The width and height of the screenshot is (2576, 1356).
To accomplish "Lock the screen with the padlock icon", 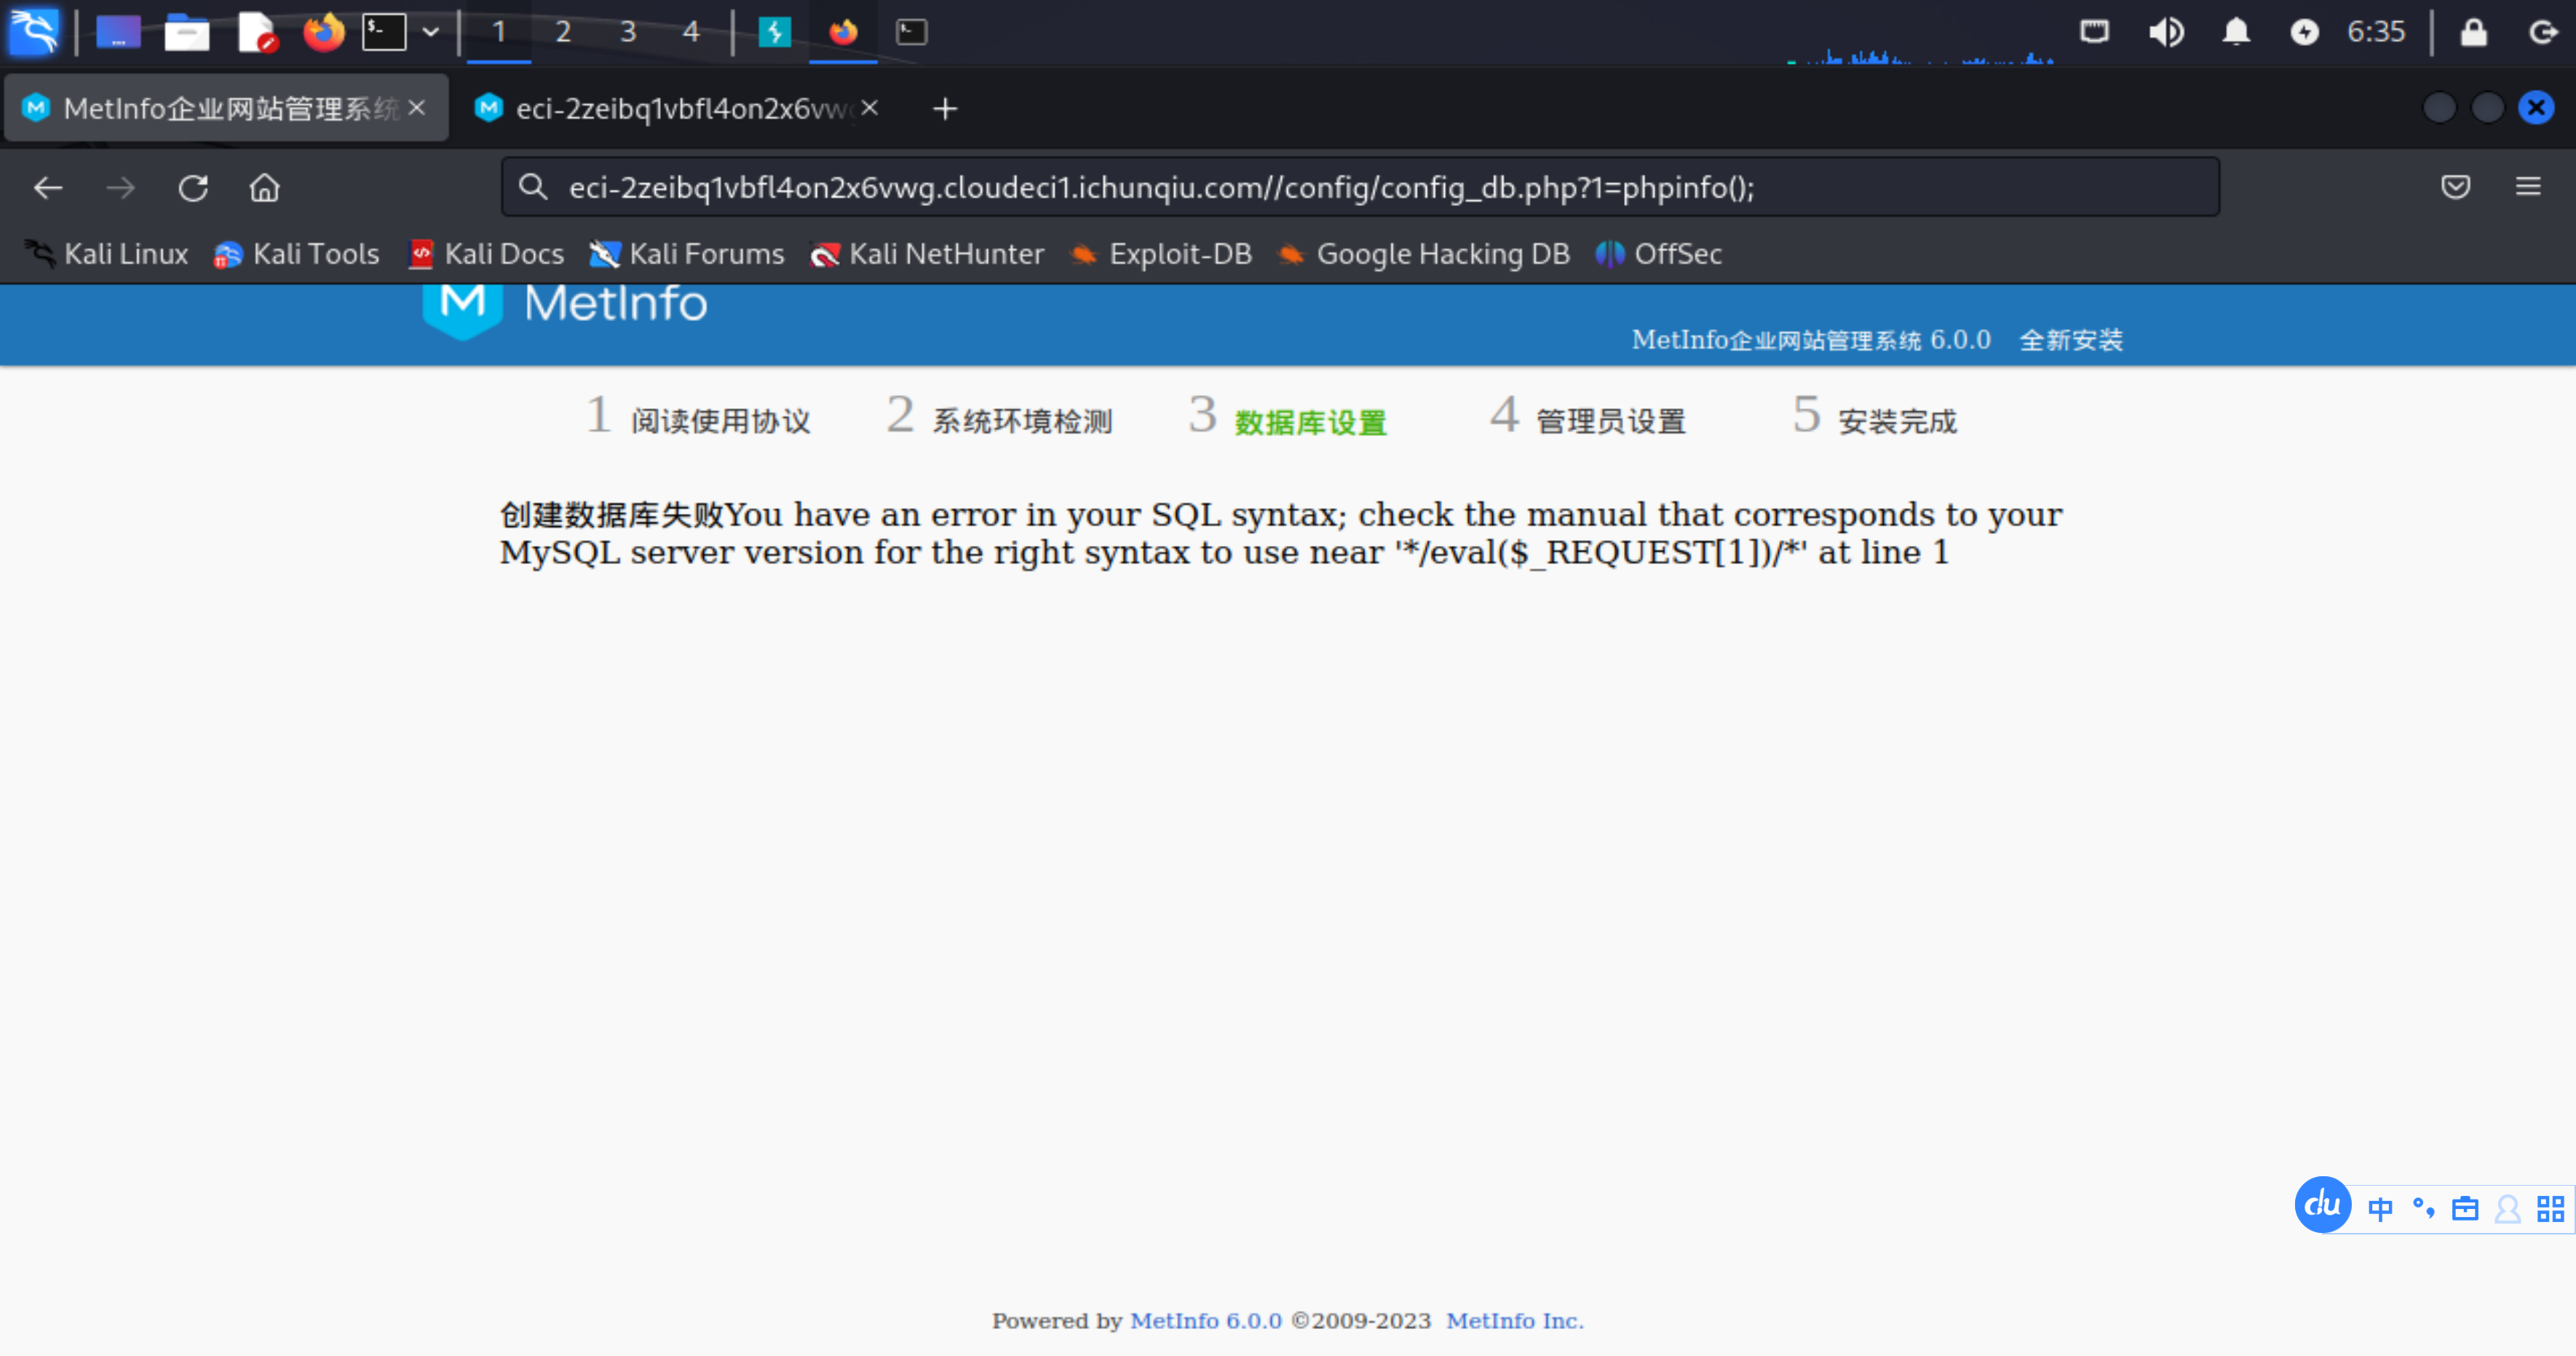I will tap(2473, 32).
